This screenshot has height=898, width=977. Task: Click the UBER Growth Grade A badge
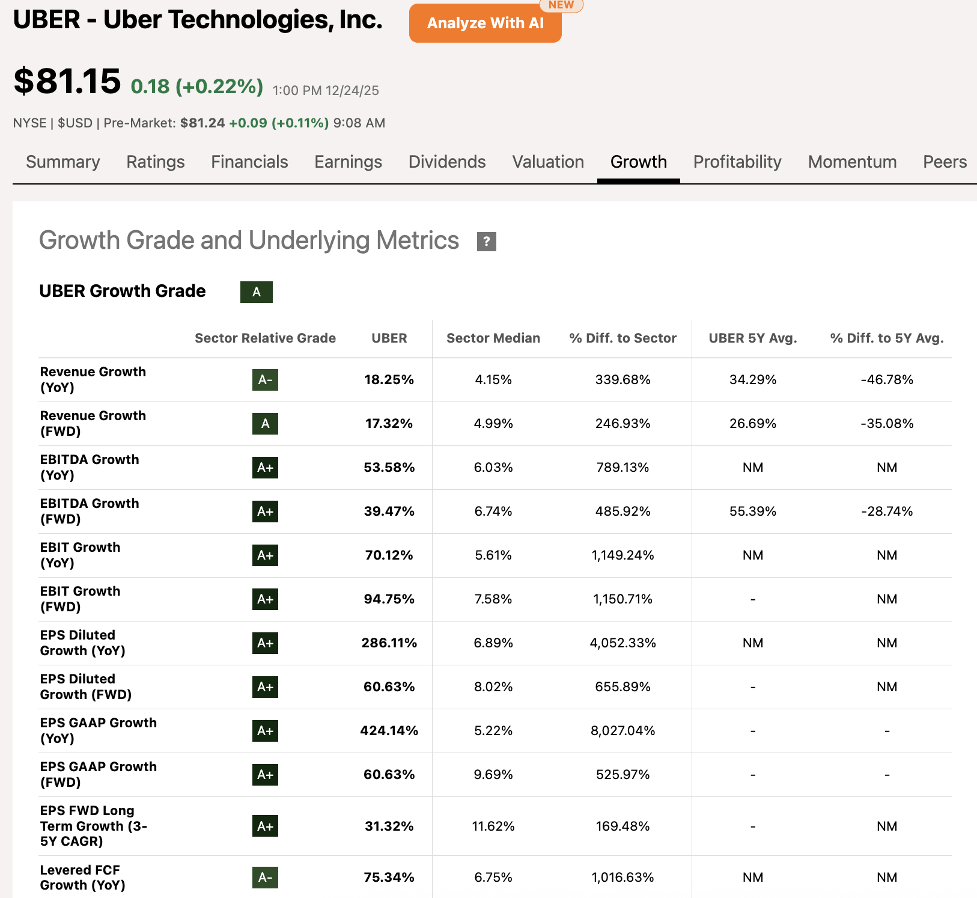coord(257,292)
